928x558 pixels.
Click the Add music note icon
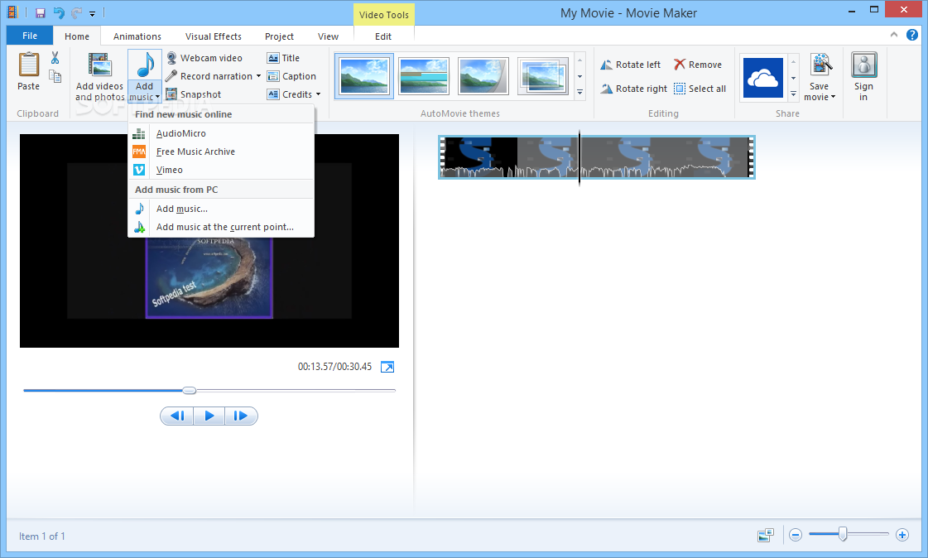coord(144,65)
